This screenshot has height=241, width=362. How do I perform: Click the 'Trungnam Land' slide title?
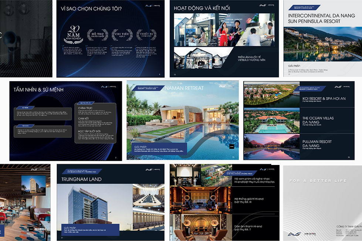click(81, 179)
